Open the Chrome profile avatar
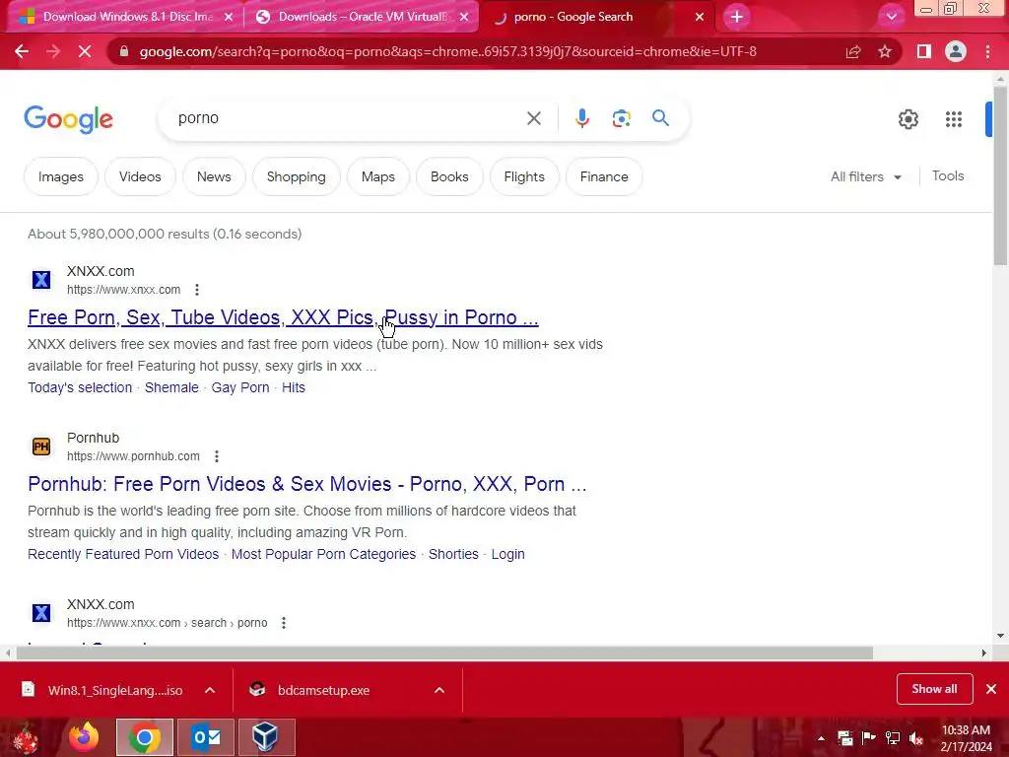The image size is (1009, 757). pos(956,51)
